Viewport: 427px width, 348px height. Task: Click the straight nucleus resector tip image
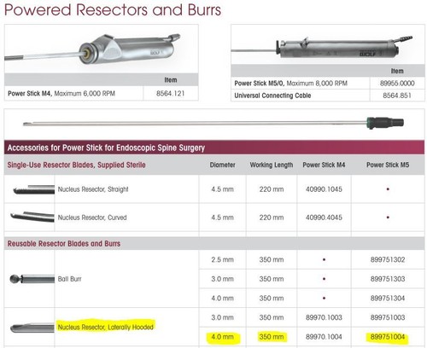pos(33,189)
